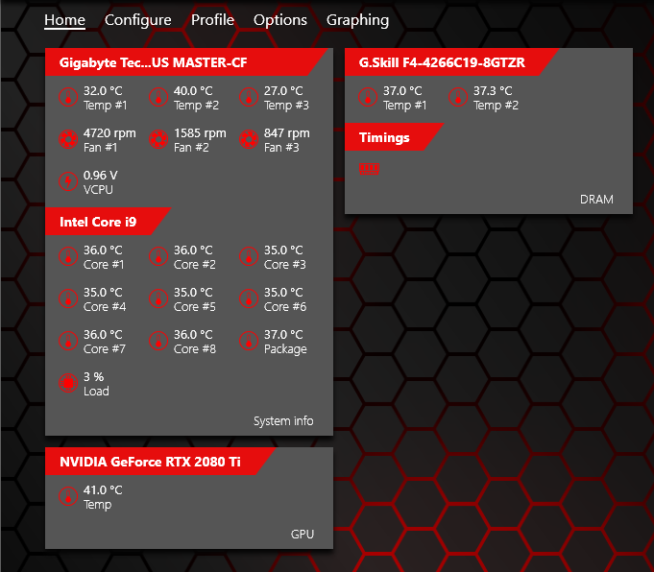Open the Graphing tab
The height and width of the screenshot is (572, 654).
(357, 20)
